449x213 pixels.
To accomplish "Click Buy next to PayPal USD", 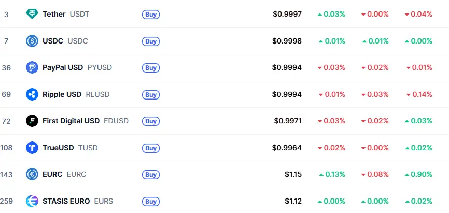I will pos(150,68).
